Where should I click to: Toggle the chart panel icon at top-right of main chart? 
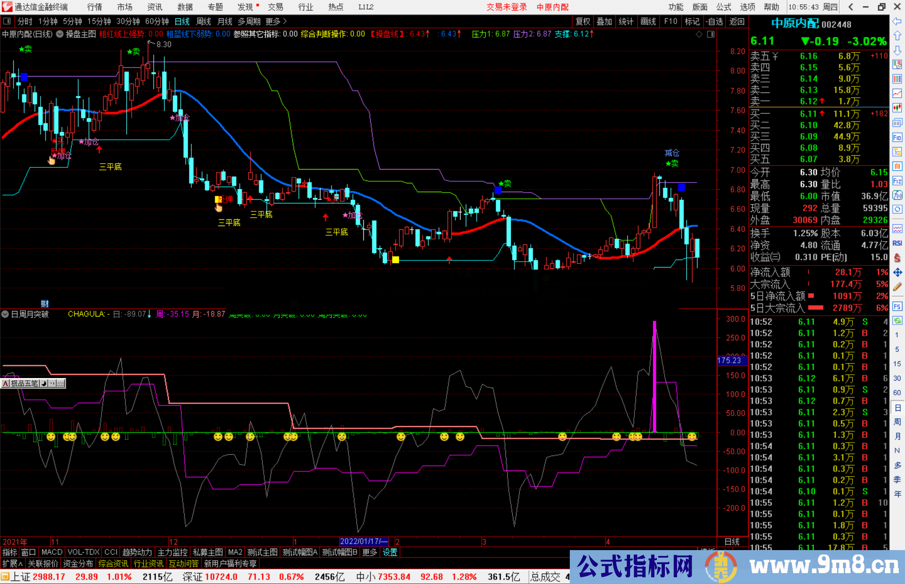pos(711,34)
